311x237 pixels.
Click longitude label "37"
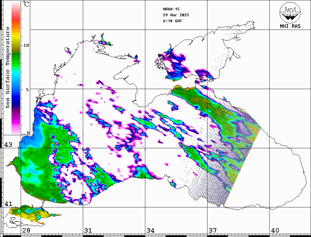tap(213, 230)
